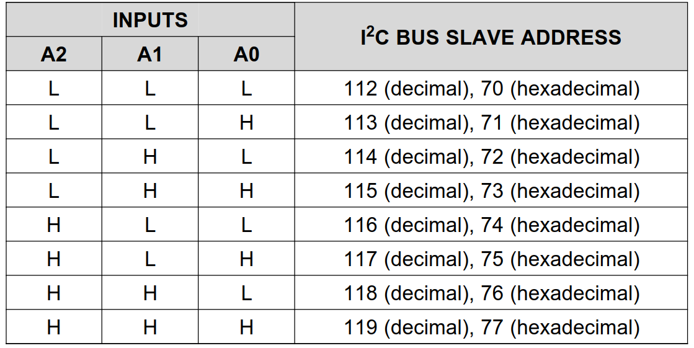Click A1 value H in address 114 row
The height and width of the screenshot is (348, 694).
[x=150, y=157]
